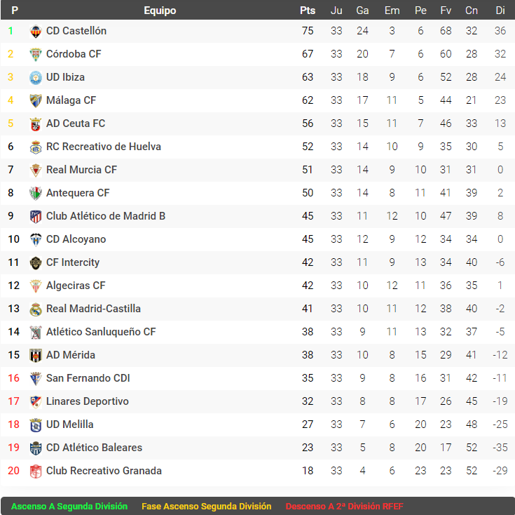Click the UD Melilla club crest

coord(36,424)
